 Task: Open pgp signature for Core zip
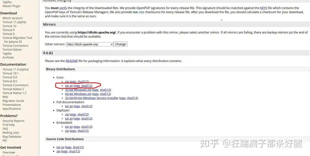coord(73,81)
